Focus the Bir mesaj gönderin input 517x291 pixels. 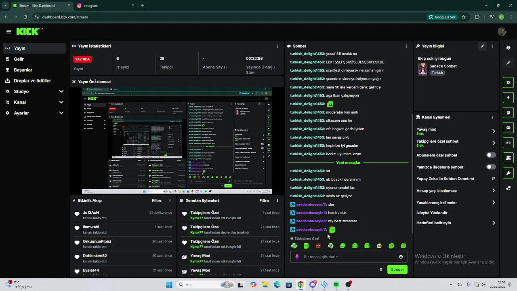[x=349, y=257]
